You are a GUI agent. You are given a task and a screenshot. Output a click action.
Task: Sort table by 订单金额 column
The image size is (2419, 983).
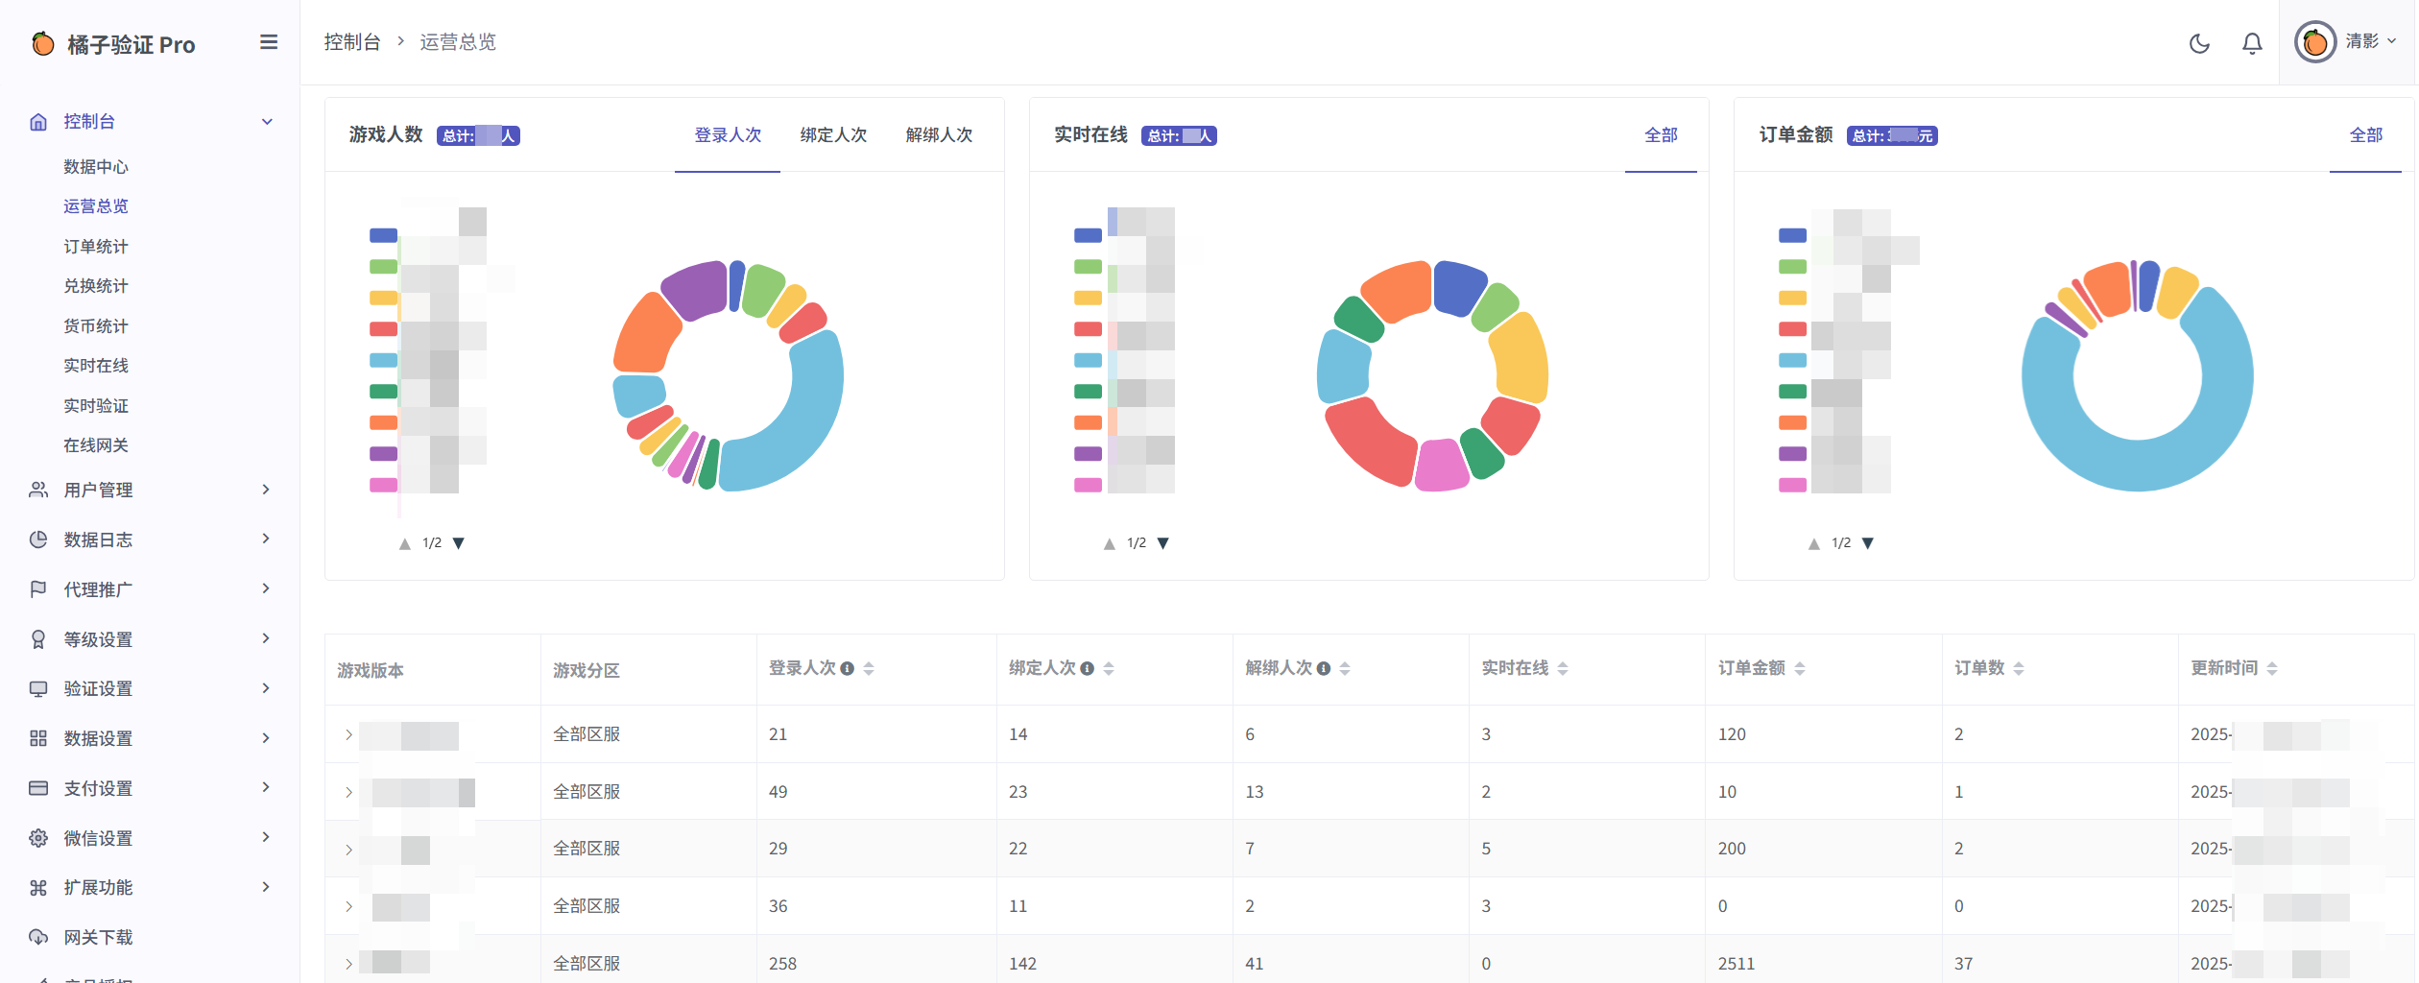click(1800, 668)
